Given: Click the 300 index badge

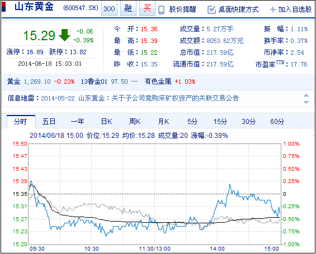Looking at the screenshot, I should [x=109, y=8].
